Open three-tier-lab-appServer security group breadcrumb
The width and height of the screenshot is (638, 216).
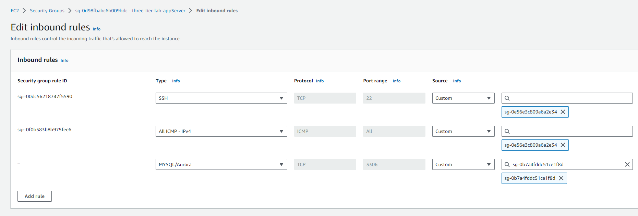pyautogui.click(x=130, y=11)
